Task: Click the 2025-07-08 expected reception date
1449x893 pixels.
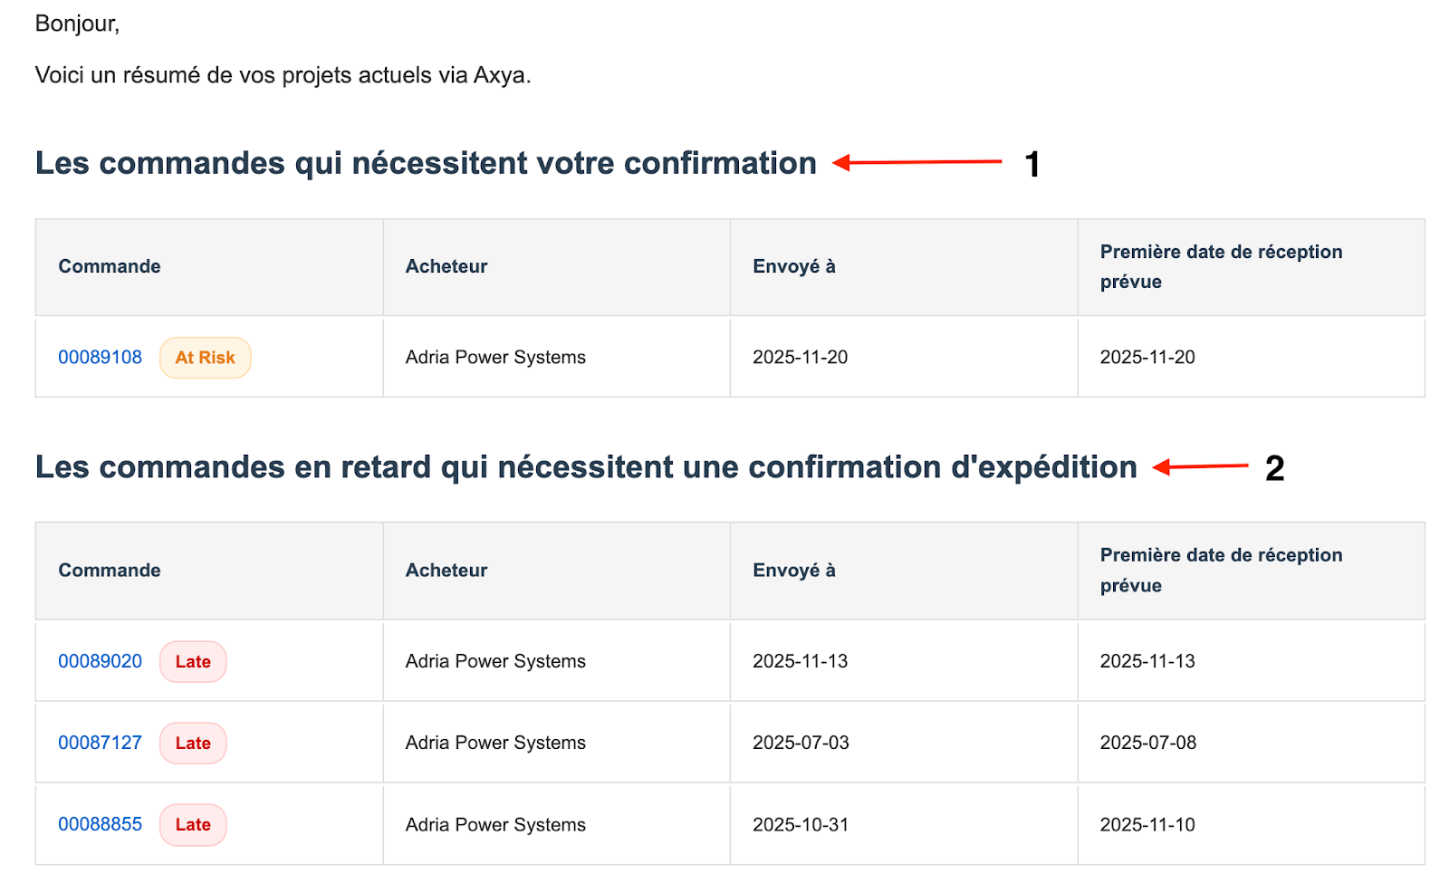Action: click(x=1147, y=744)
